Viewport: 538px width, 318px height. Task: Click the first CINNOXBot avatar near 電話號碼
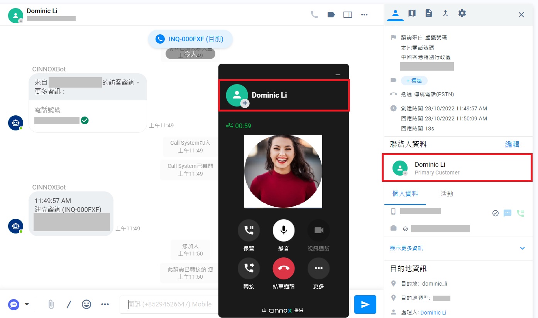15,123
